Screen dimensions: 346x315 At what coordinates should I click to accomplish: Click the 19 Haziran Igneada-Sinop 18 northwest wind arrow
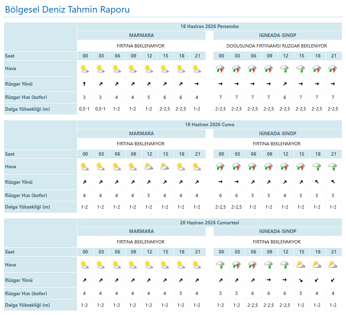(x=317, y=182)
